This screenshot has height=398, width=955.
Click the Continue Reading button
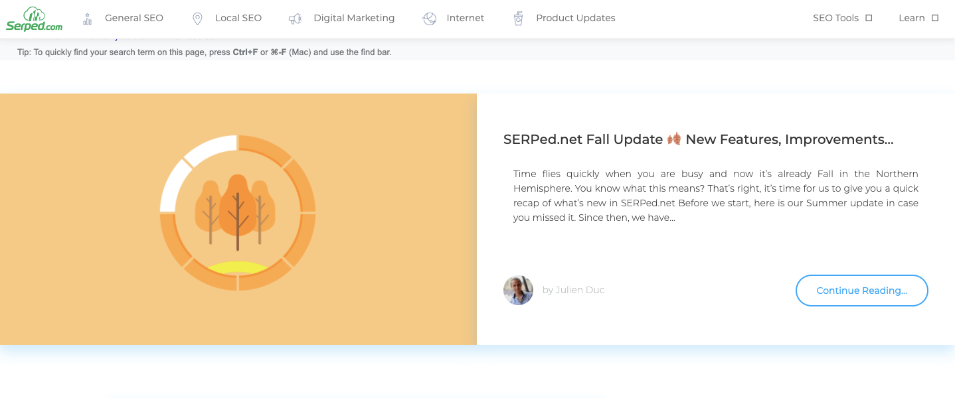pos(861,291)
